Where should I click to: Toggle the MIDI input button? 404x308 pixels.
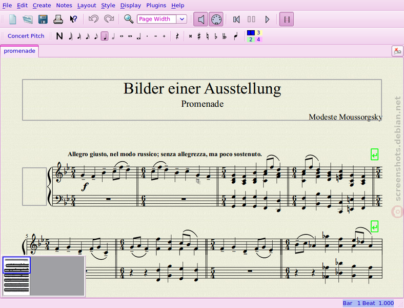coord(216,20)
